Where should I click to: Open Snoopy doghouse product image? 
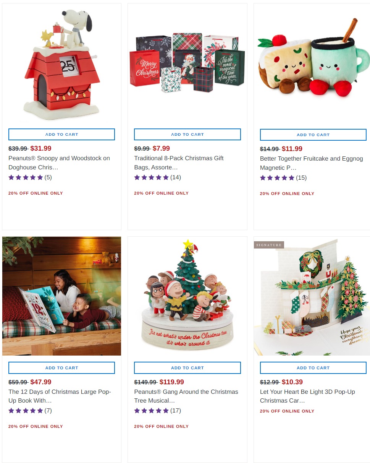coord(61,63)
